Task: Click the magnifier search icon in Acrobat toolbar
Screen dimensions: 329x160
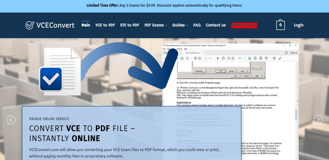Action: [187, 58]
